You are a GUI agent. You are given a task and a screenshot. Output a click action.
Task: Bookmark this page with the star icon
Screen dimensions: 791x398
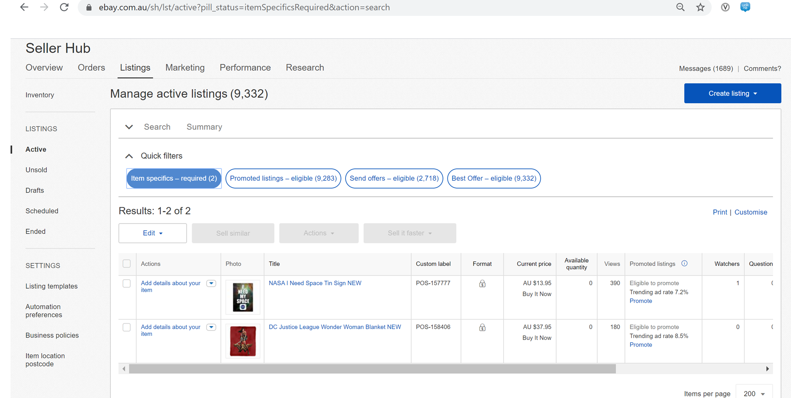701,7
